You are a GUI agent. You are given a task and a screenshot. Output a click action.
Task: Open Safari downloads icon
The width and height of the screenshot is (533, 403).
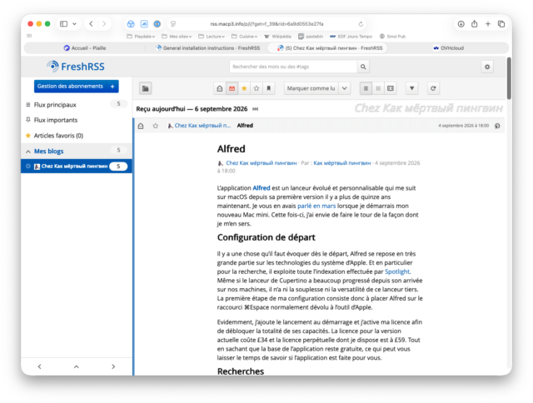pyautogui.click(x=461, y=24)
